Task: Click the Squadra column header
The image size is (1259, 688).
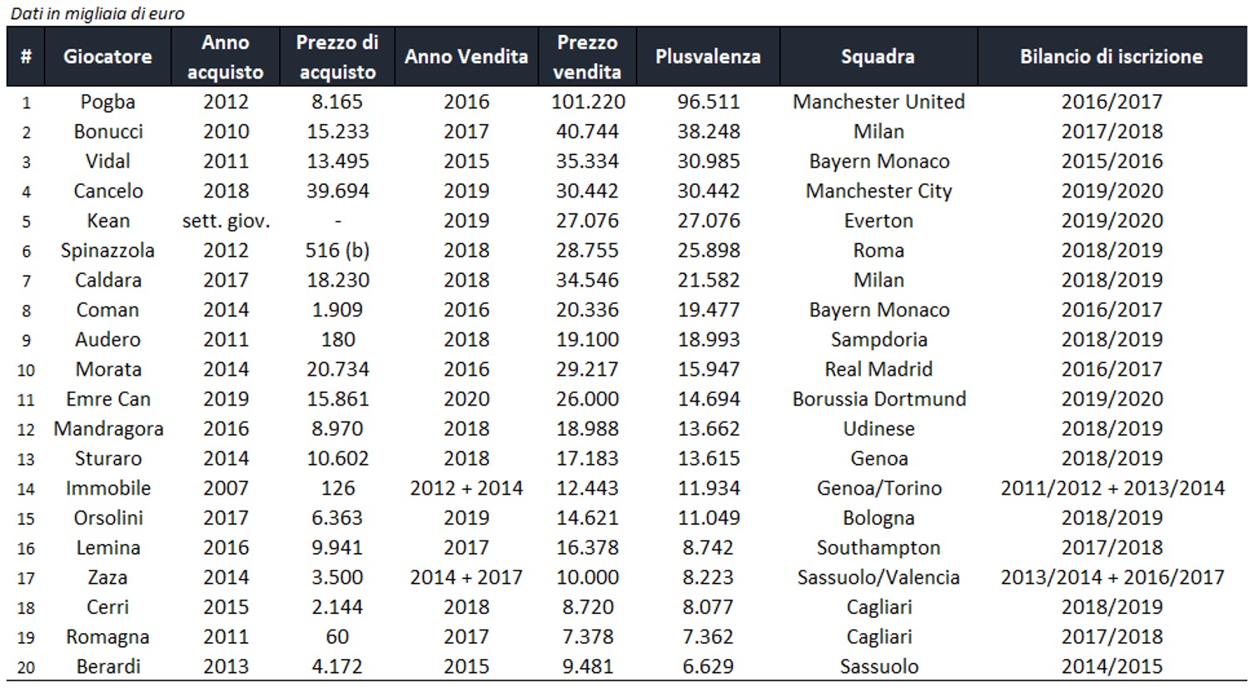Action: tap(878, 57)
